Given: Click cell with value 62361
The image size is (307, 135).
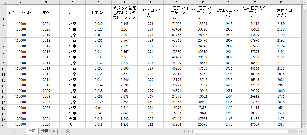Looking at the screenshot, I should (176, 41).
